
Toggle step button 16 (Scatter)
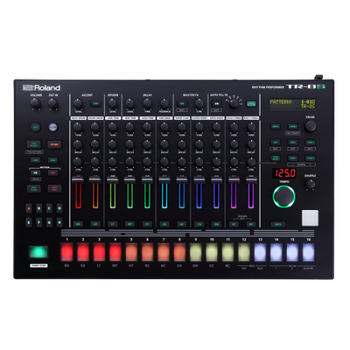pos(309,252)
